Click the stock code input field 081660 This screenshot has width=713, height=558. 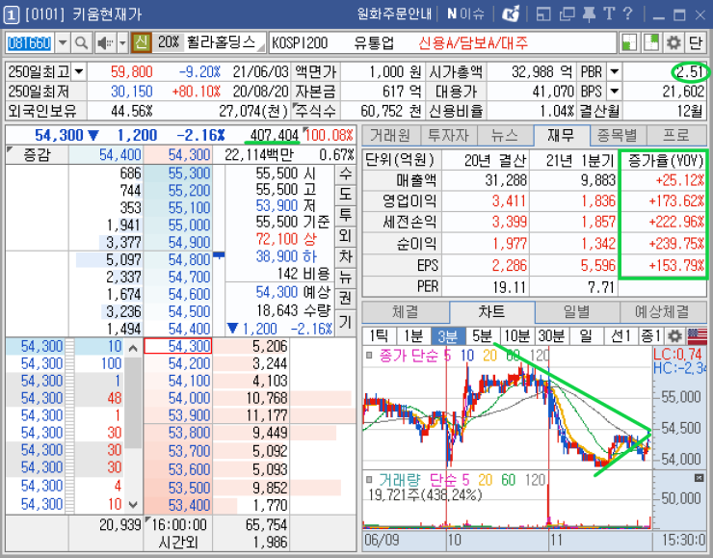(x=30, y=43)
